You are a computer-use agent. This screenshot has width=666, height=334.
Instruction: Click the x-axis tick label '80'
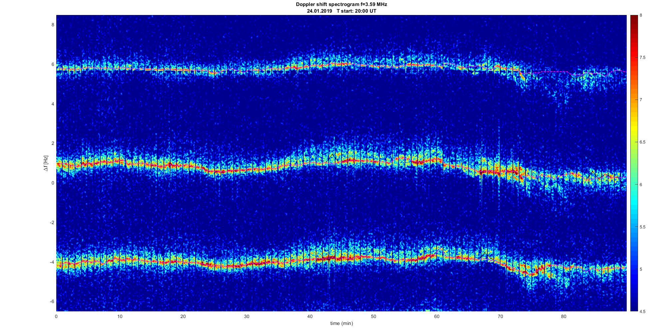click(564, 316)
